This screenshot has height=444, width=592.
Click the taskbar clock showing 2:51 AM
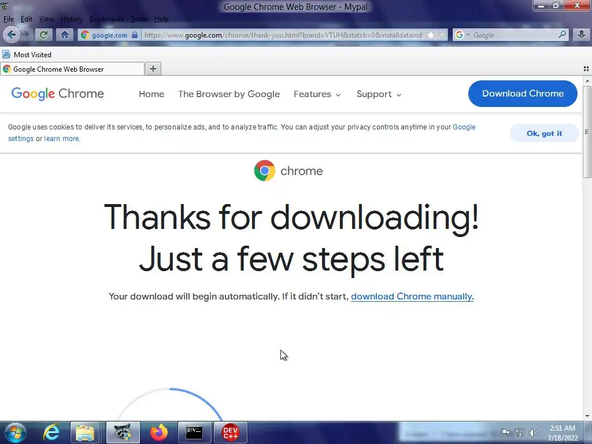[563, 433]
